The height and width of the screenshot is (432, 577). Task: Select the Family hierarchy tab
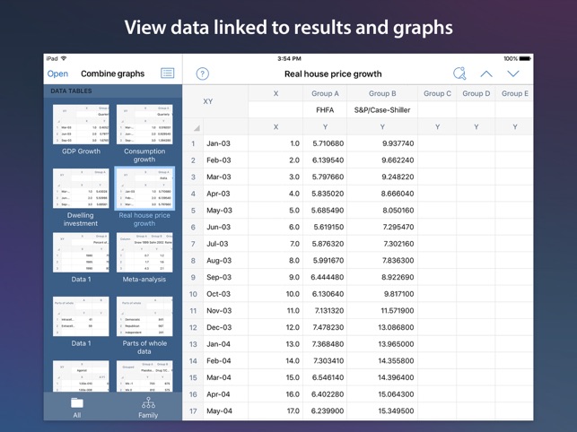[x=148, y=407]
